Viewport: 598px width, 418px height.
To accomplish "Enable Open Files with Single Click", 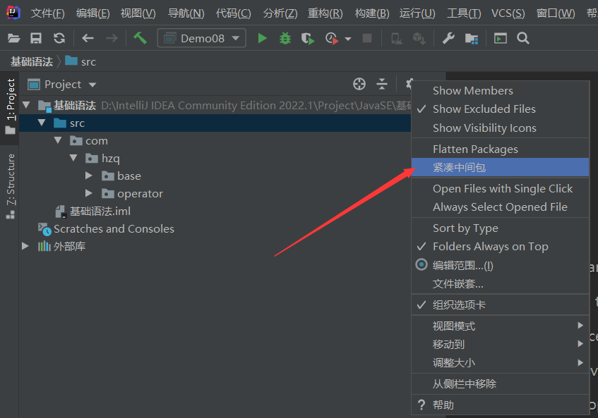I will [x=500, y=189].
